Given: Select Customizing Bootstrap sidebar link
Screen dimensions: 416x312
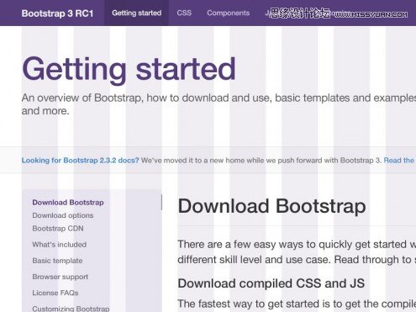Looking at the screenshot, I should (71, 309).
